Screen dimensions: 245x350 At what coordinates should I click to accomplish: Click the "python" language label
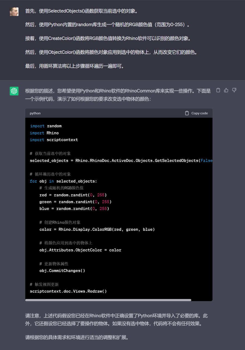(x=35, y=113)
